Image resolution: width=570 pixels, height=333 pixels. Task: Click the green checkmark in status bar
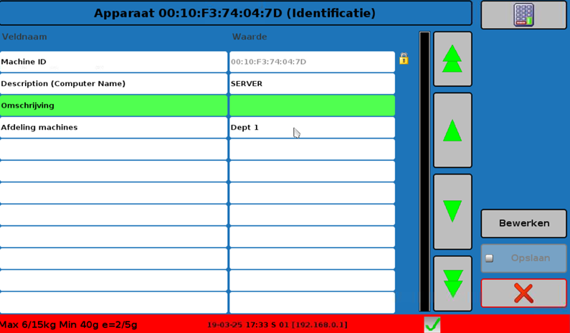(x=432, y=324)
